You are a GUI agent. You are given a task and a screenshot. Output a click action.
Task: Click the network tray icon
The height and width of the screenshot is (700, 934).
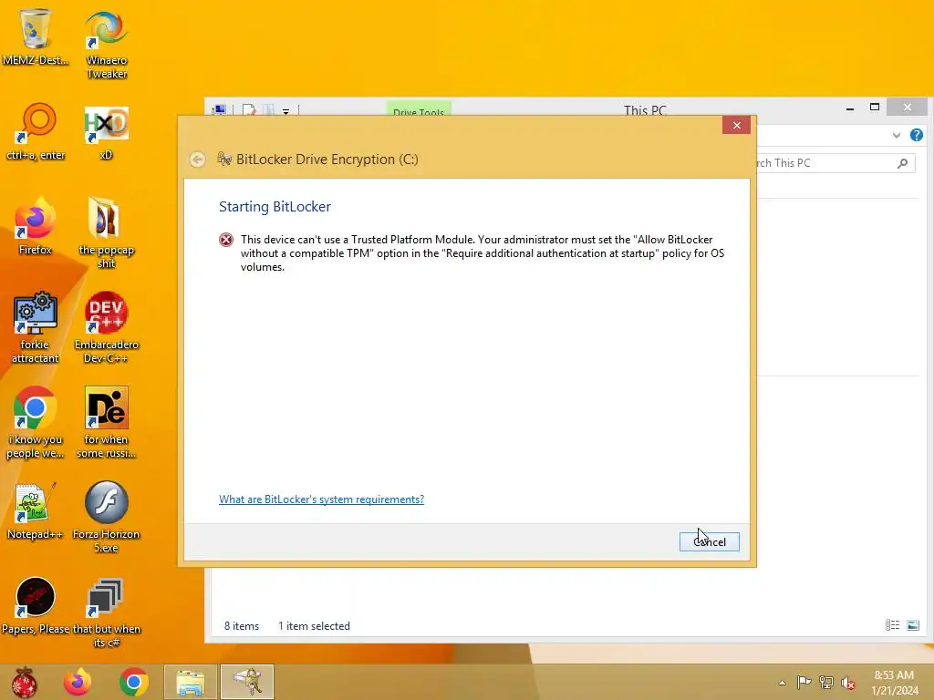[x=826, y=683]
